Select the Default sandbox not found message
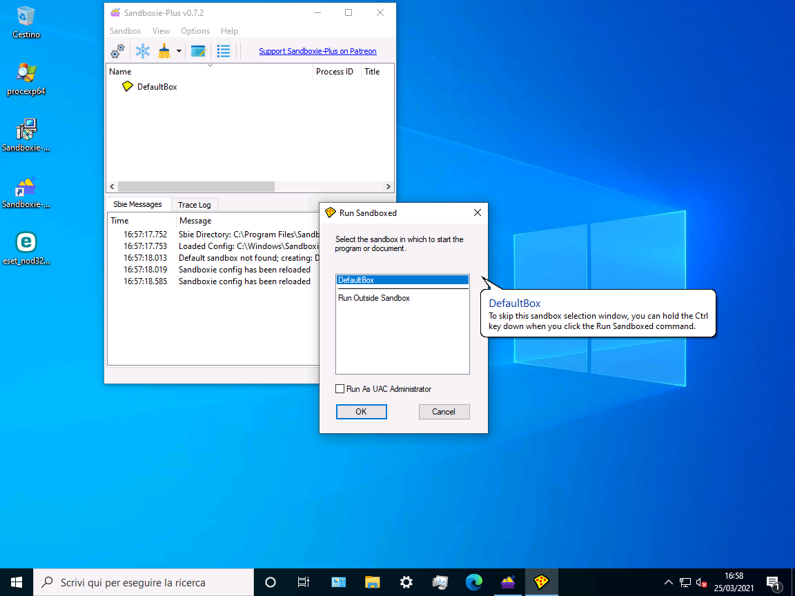This screenshot has height=596, width=795. (x=214, y=258)
